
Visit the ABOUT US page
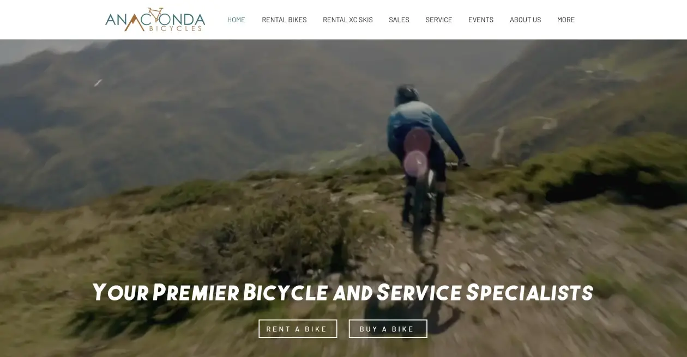[x=526, y=20]
